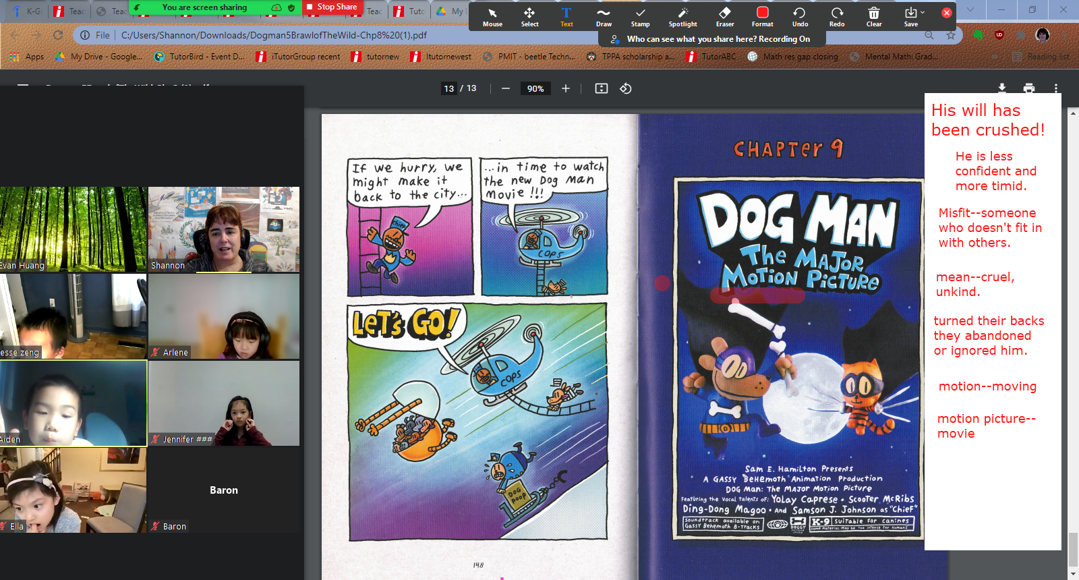Activate the Text annotation tool
The image size is (1079, 580).
(566, 17)
